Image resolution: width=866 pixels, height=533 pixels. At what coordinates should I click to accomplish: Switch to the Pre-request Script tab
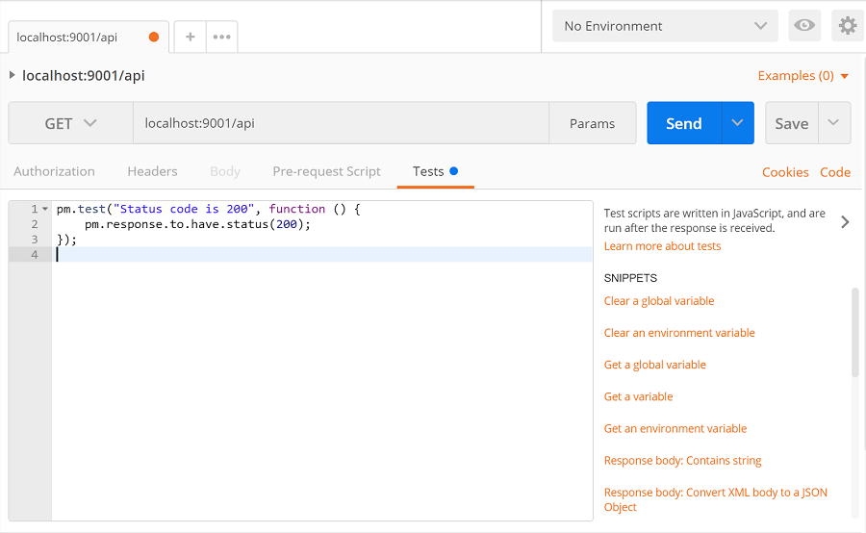pos(326,171)
